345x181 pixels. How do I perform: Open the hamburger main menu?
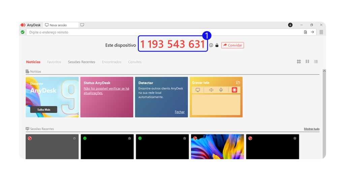321,32
